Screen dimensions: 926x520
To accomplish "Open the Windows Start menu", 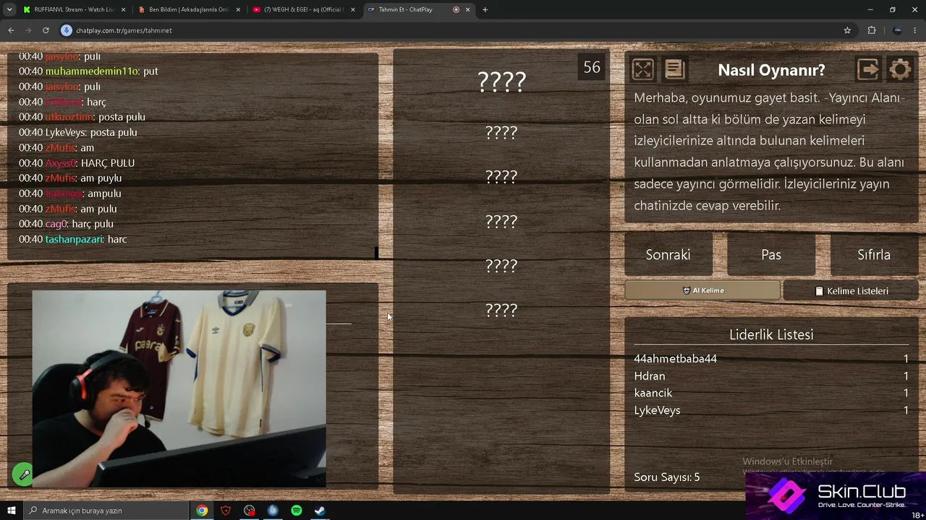I will [12, 511].
